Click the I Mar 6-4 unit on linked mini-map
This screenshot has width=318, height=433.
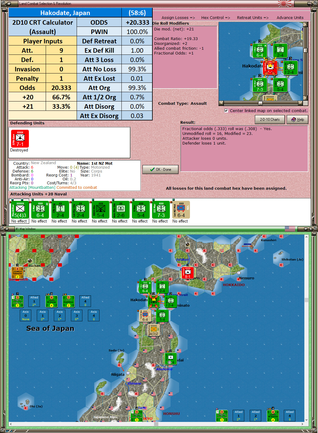pos(260,51)
